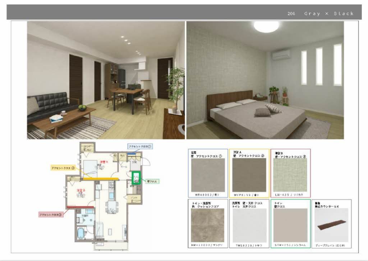Open the bedroom rendering image
368x261 pixels.
click(x=268, y=81)
